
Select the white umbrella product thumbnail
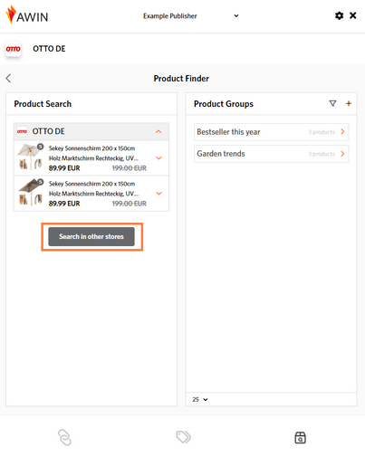(x=31, y=157)
